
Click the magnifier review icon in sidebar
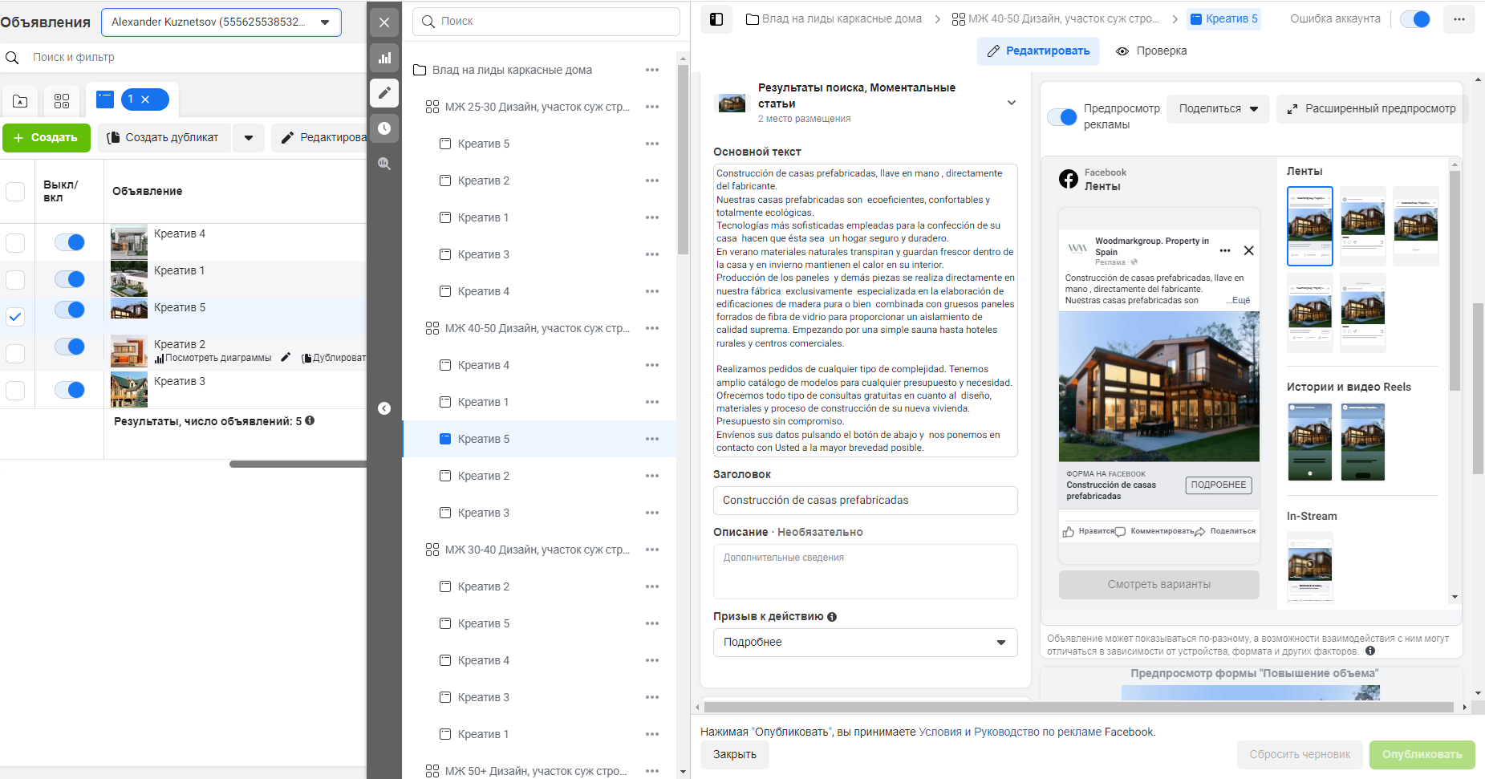click(384, 164)
